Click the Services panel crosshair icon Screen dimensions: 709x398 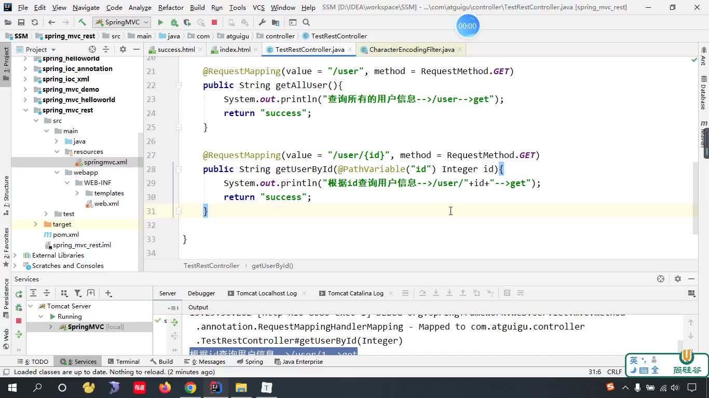661,279
